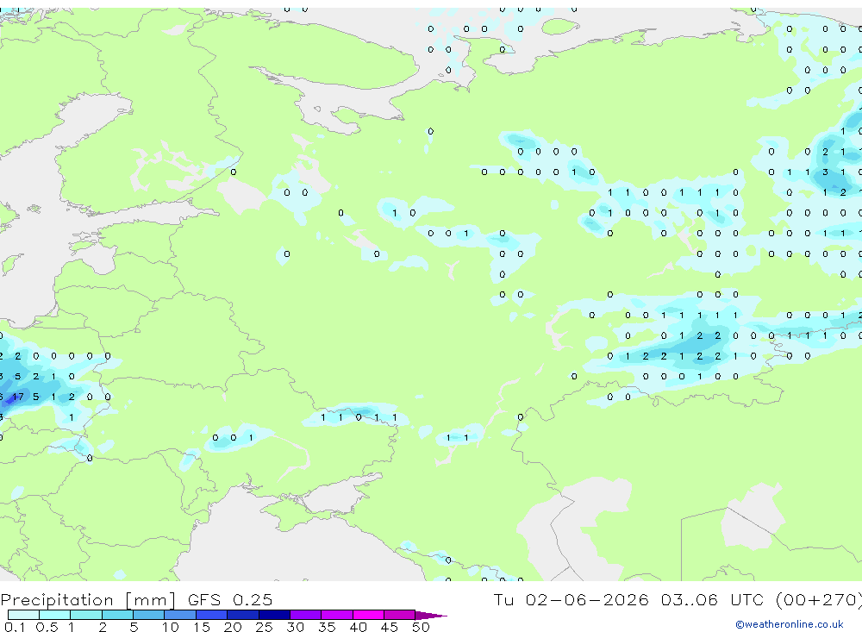862x632 pixels.
Task: Click the legend tick label 10
Action: point(170,627)
